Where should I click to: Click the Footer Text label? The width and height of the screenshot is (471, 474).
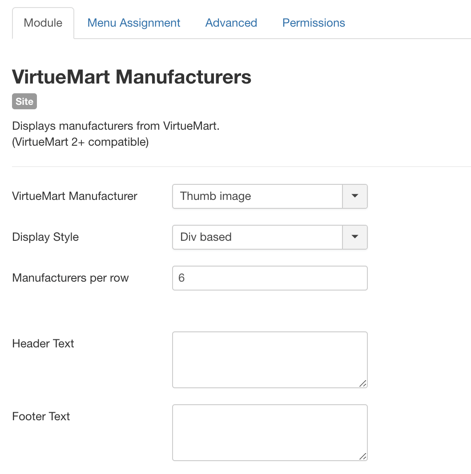coord(41,416)
